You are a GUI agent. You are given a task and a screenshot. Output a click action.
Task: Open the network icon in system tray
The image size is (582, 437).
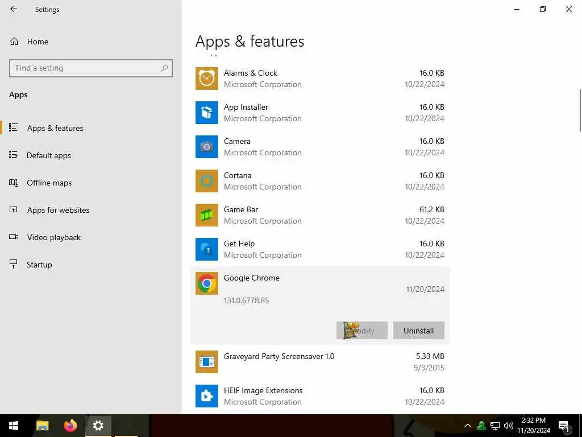(495, 426)
